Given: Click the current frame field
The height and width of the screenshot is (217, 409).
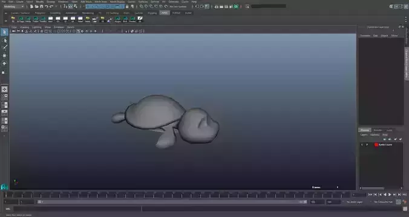Looking at the screenshot, I should click(x=359, y=194).
